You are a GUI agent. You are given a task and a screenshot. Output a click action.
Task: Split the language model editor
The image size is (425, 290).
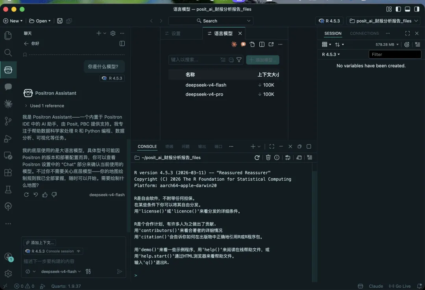(x=262, y=44)
